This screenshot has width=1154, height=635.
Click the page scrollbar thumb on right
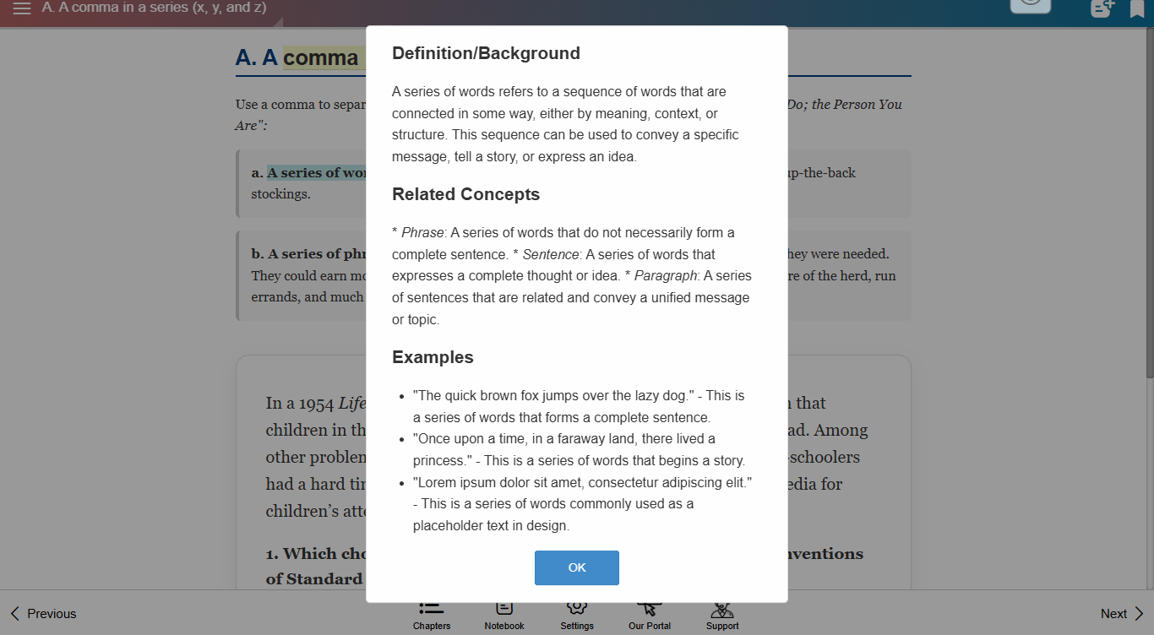[x=1149, y=203]
